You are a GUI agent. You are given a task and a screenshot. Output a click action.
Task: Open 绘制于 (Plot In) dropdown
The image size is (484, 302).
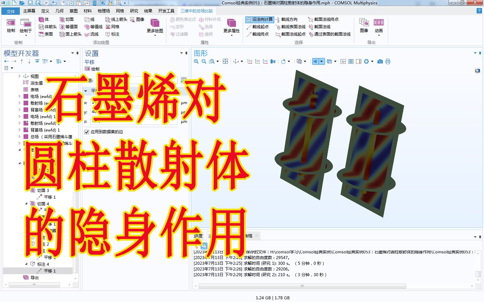tap(26, 27)
